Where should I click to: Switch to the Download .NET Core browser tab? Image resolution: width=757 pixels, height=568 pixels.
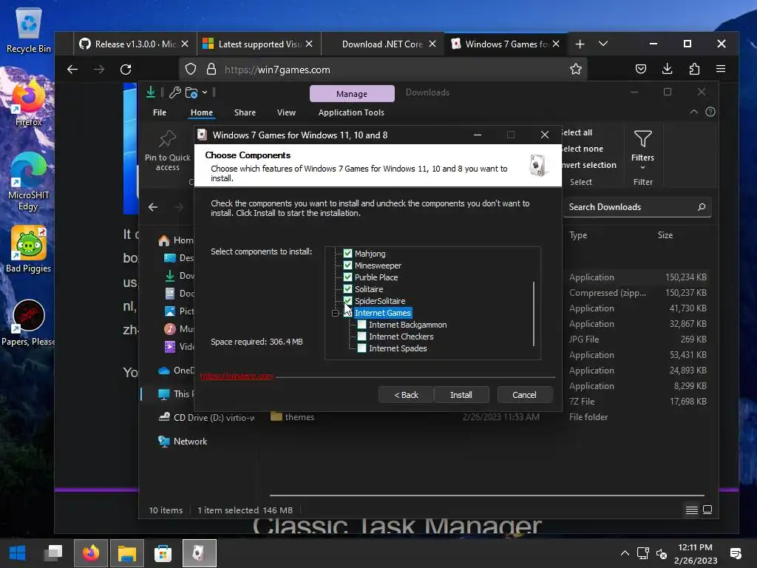pos(382,44)
